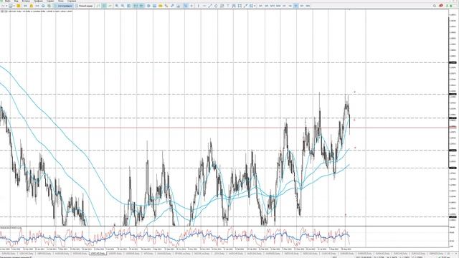459x258 pixels.
Task: Switch to M15 timeframe
Action: pos(273,6)
